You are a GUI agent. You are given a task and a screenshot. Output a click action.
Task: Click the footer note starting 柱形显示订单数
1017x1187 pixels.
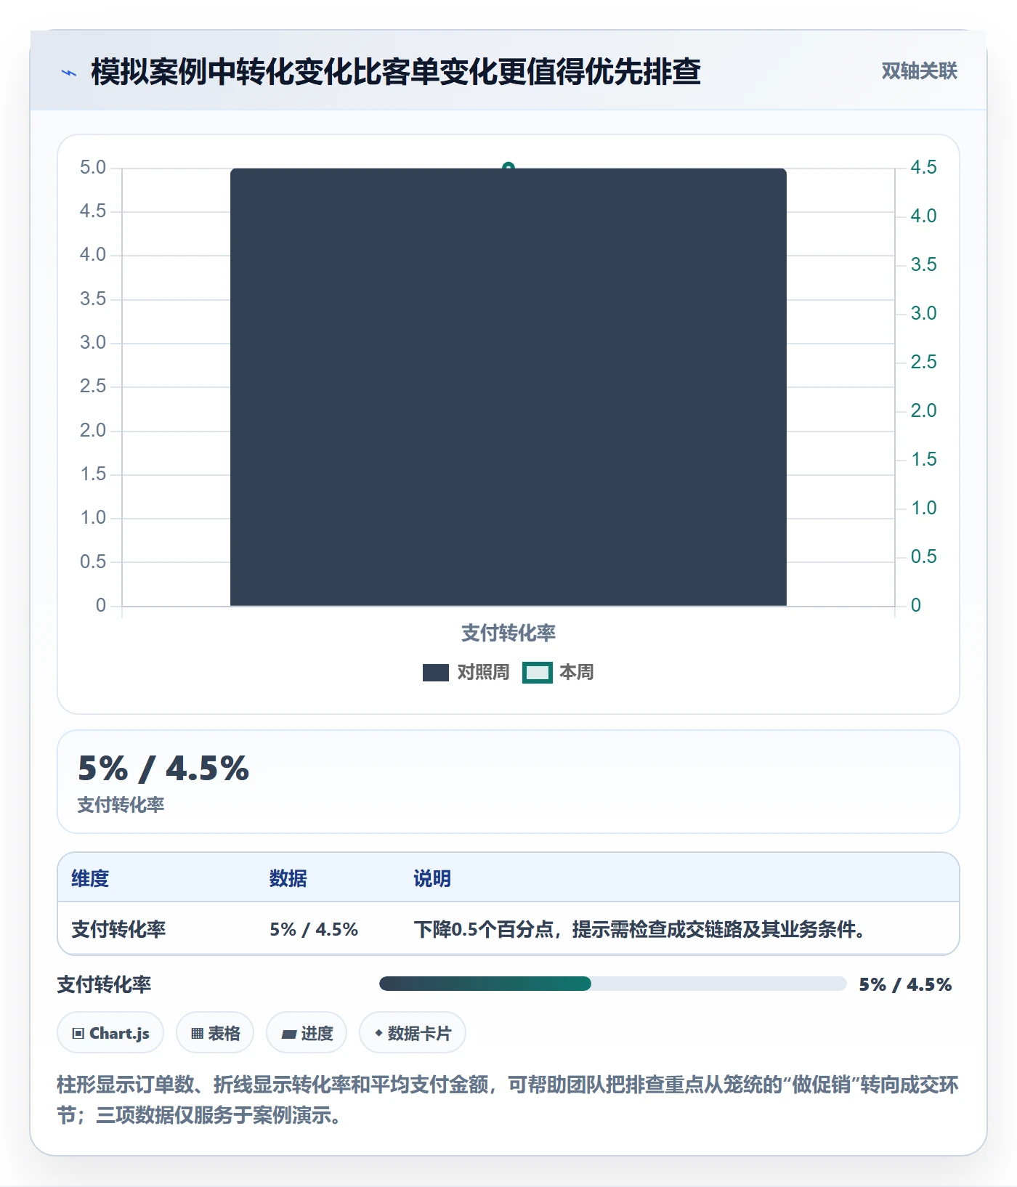click(x=508, y=1100)
